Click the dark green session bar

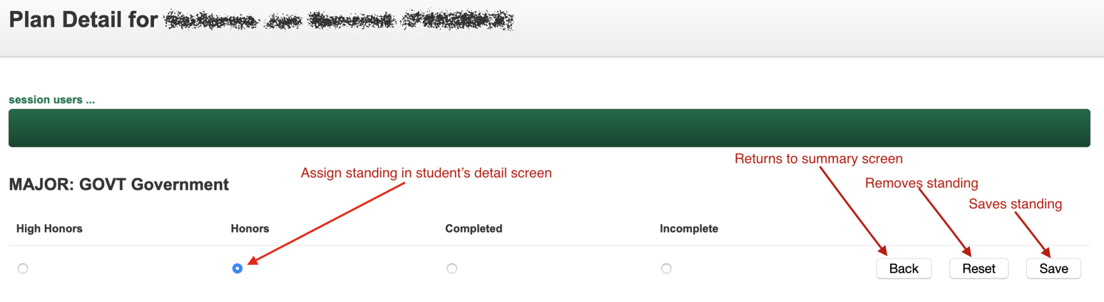click(549, 128)
